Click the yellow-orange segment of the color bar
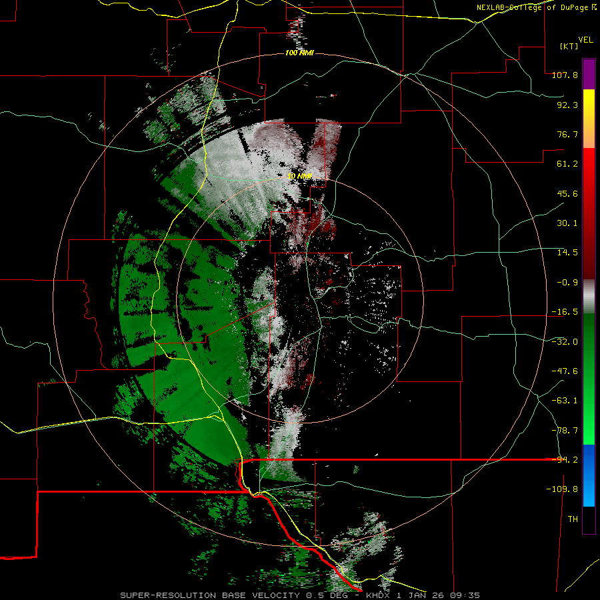 coord(589,119)
